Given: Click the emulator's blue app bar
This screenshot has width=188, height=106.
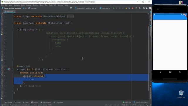Looking at the screenshot, I should coord(170,17).
